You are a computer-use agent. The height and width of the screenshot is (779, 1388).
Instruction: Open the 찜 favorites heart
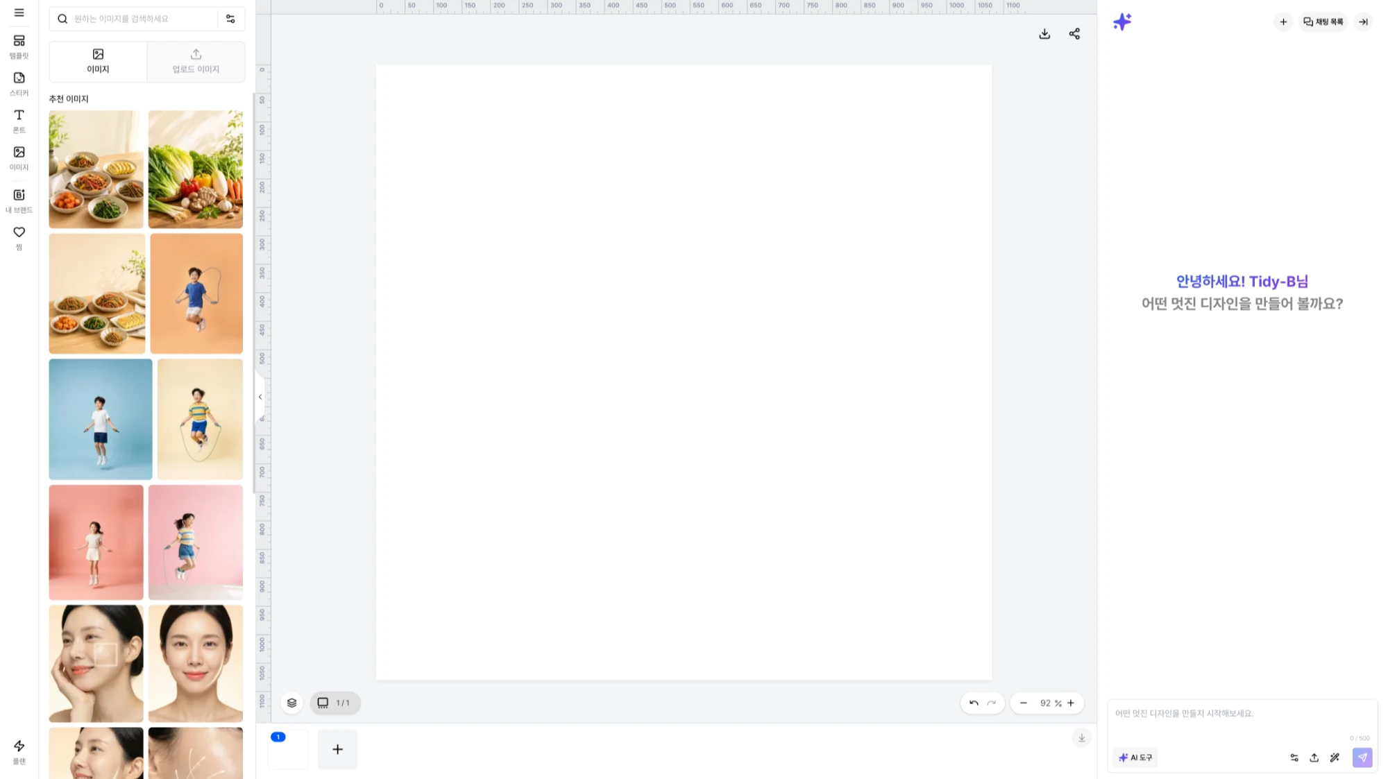pyautogui.click(x=19, y=237)
